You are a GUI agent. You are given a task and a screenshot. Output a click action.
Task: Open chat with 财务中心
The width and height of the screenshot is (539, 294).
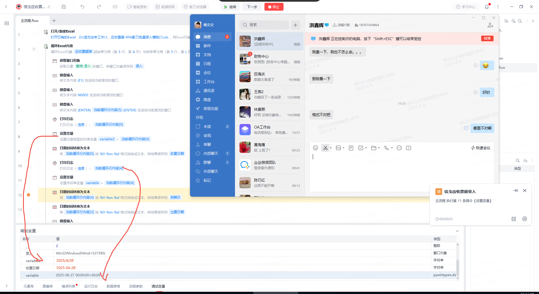click(270, 59)
